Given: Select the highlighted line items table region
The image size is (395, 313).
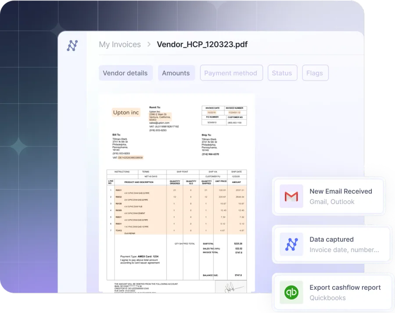Looking at the screenshot, I should point(180,210).
